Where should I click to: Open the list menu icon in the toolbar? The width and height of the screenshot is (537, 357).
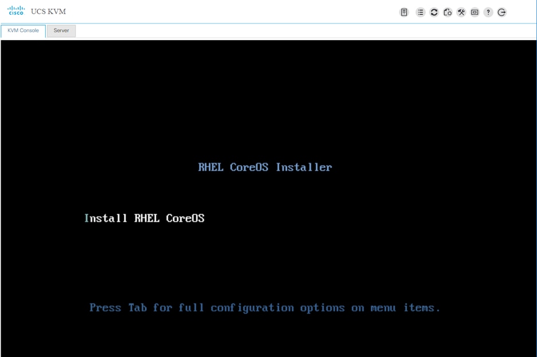420,13
